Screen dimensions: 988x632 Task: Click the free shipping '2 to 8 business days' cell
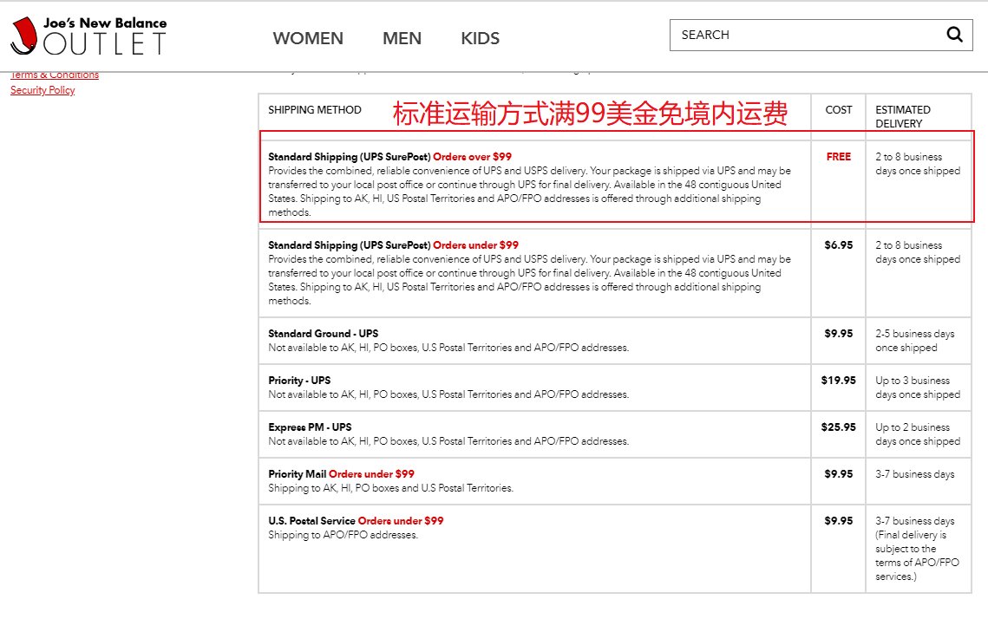coord(918,164)
